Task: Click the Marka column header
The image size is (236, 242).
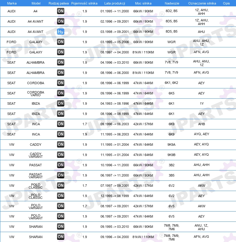Action: coord(12,3)
